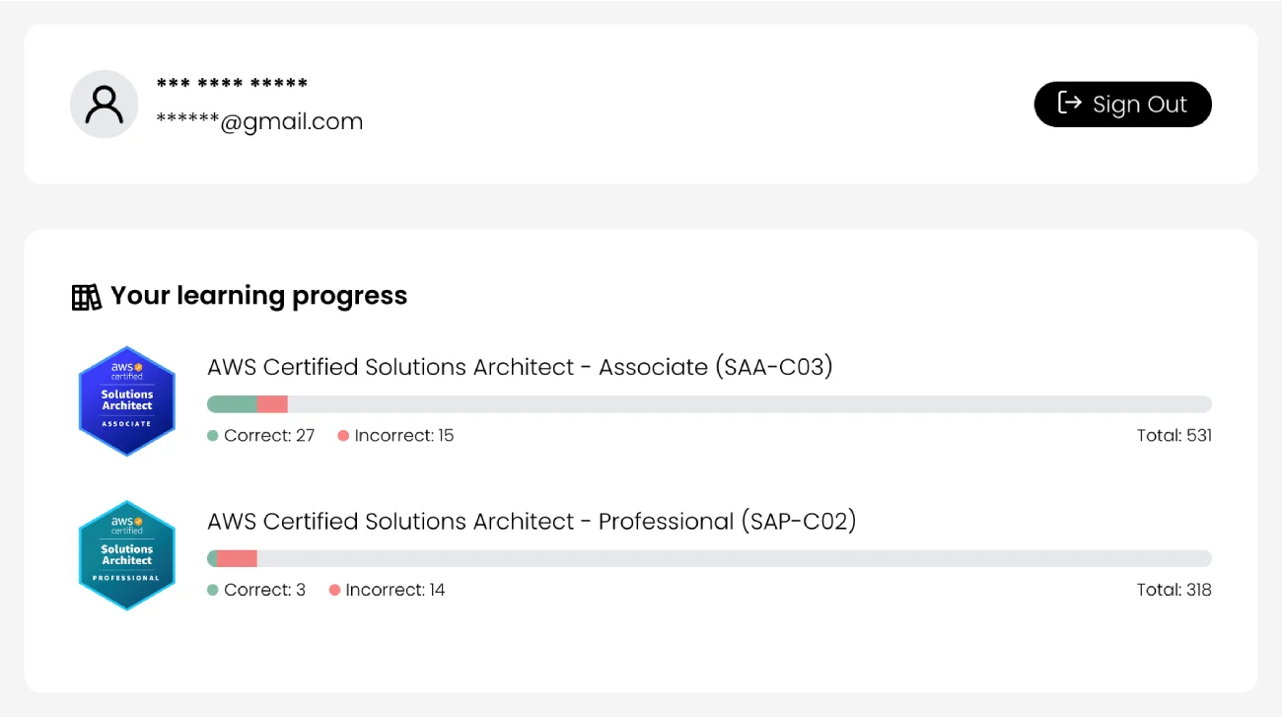This screenshot has height=717, width=1282.
Task: Click the red dot beside Incorrect: 14
Action: pos(334,590)
